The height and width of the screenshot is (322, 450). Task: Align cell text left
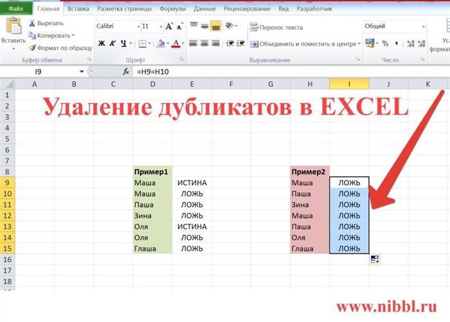194,43
